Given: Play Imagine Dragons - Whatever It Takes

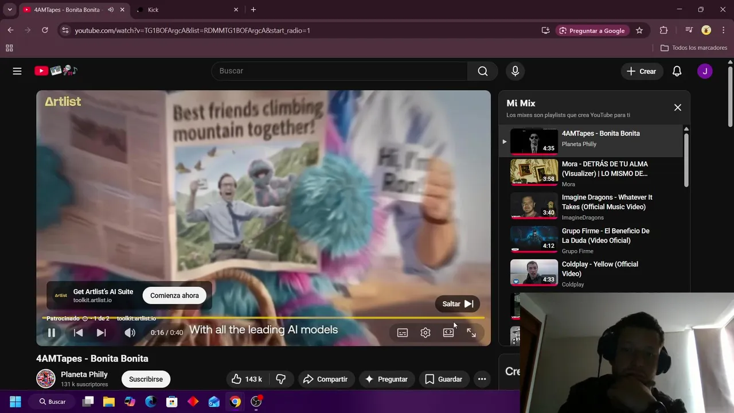Looking at the screenshot, I should [591, 206].
